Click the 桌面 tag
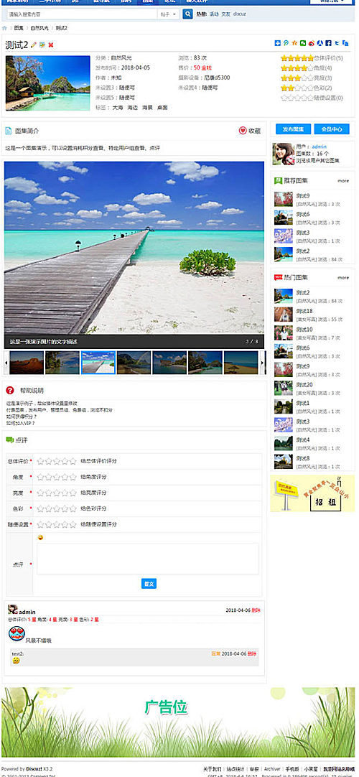This screenshot has height=777, width=359. [162, 108]
